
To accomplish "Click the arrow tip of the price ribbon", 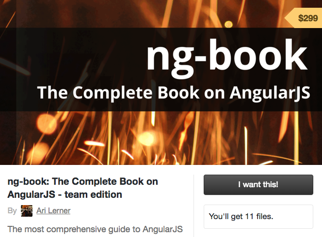I will point(288,18).
